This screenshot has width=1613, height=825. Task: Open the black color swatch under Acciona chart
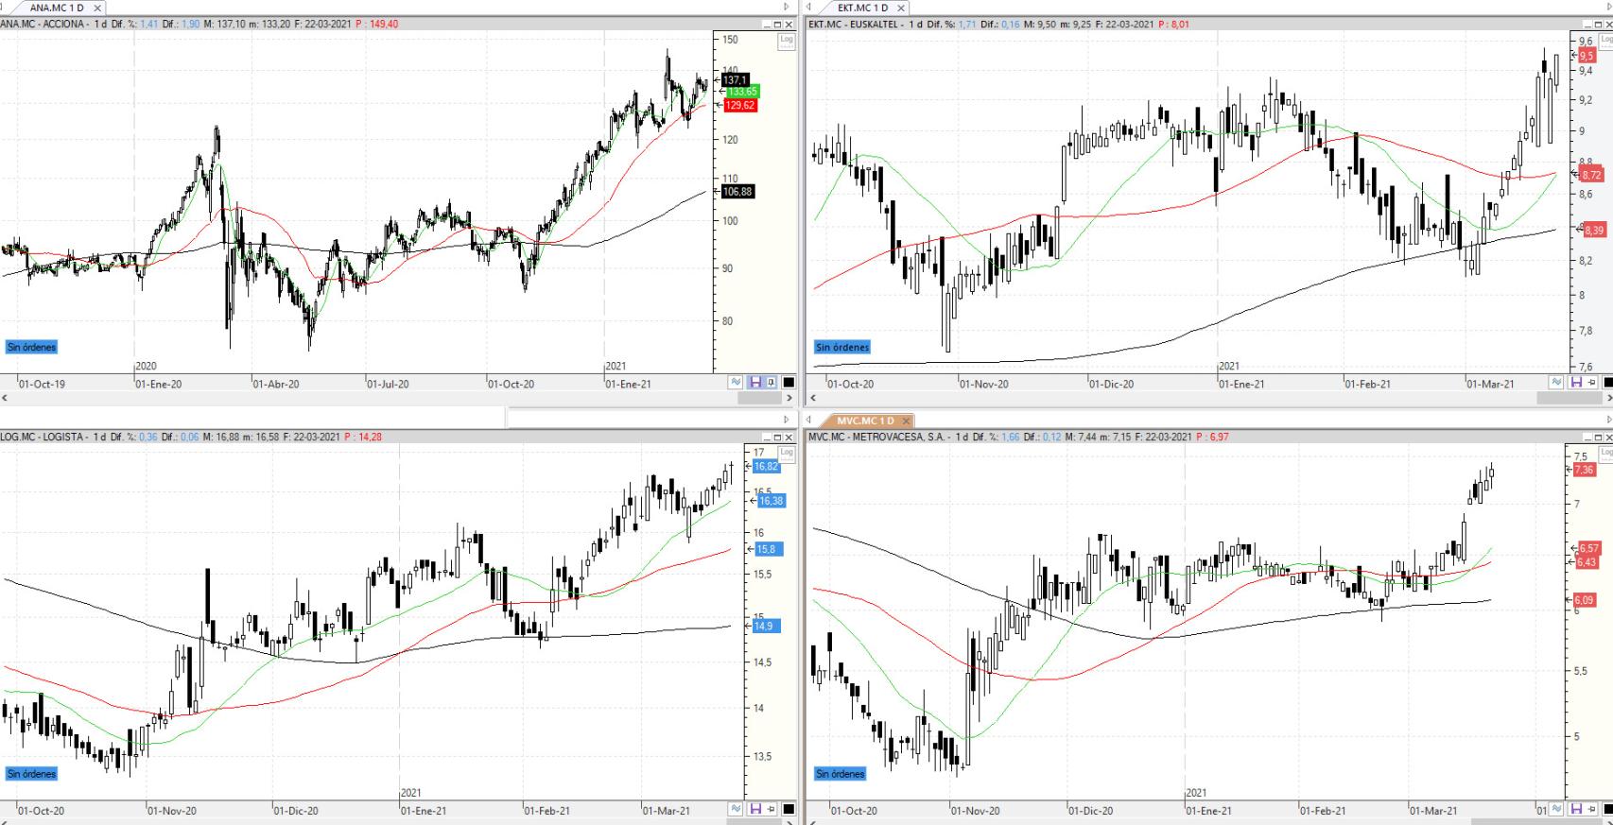(789, 383)
